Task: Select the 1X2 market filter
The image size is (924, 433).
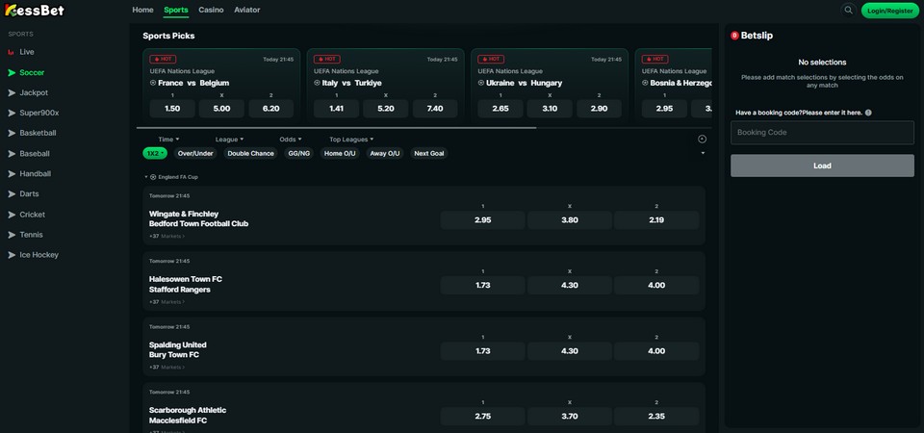Action: (x=155, y=153)
